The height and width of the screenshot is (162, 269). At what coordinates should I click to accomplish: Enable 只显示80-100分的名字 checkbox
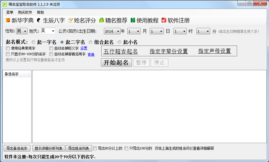point(8,54)
